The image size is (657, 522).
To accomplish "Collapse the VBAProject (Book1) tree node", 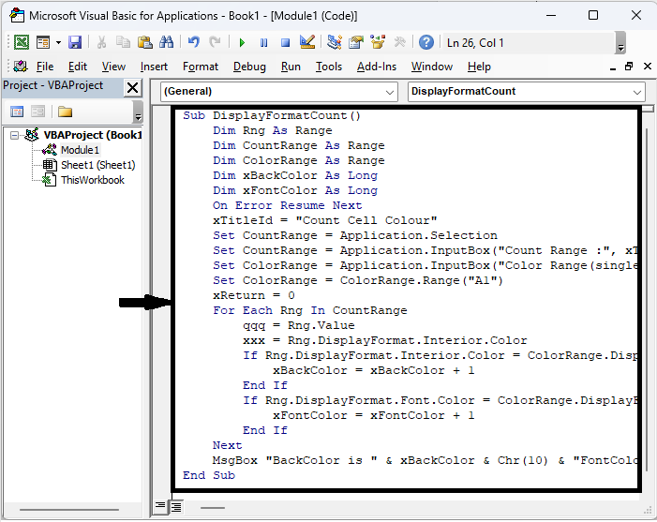I will [x=15, y=135].
